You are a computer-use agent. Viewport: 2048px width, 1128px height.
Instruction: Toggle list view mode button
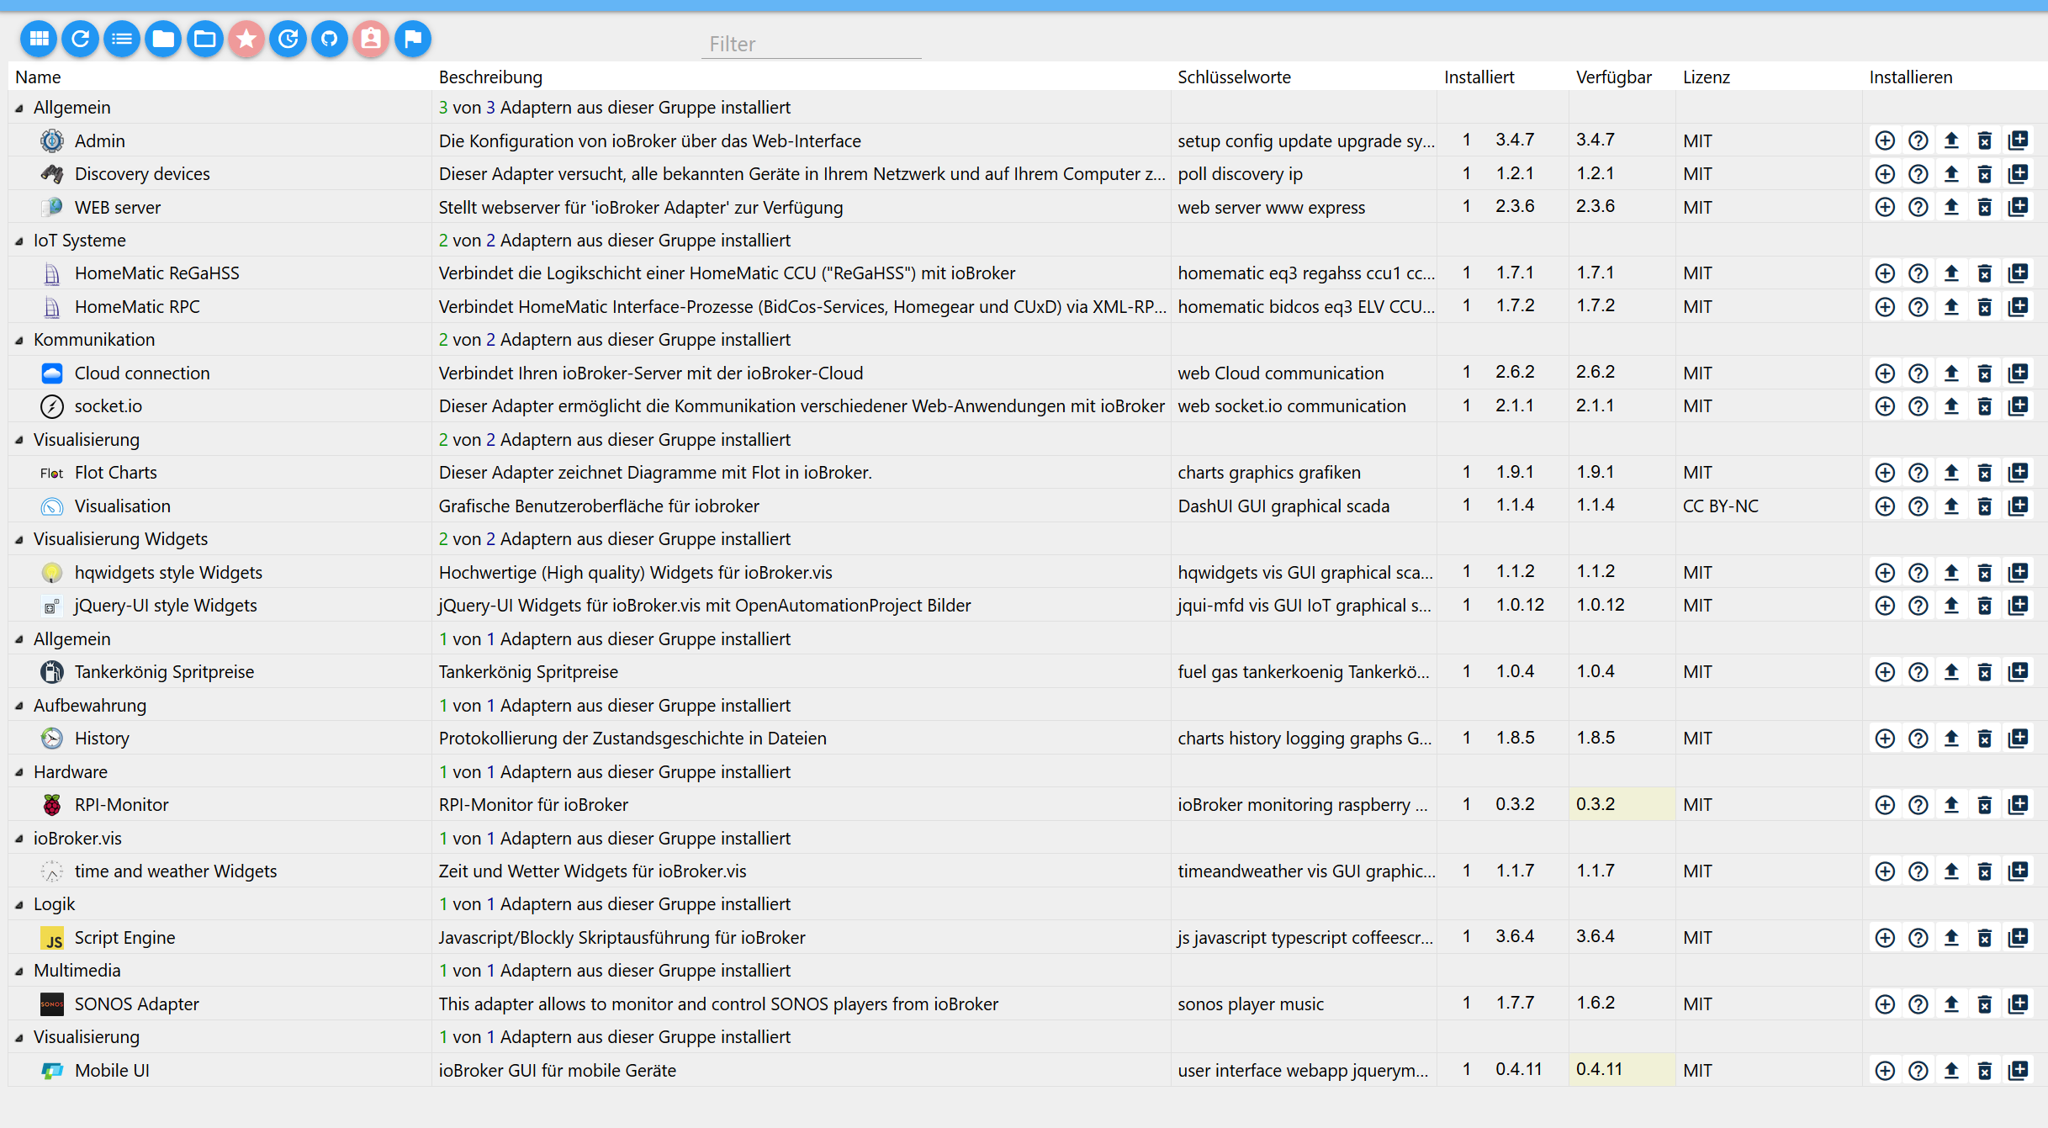click(x=122, y=39)
